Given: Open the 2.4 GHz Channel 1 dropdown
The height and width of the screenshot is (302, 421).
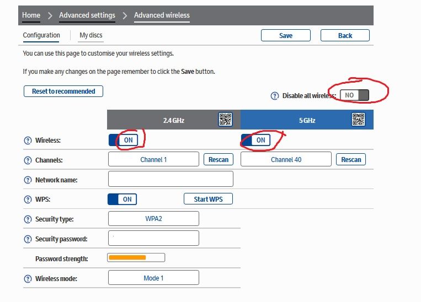Looking at the screenshot, I should [153, 160].
